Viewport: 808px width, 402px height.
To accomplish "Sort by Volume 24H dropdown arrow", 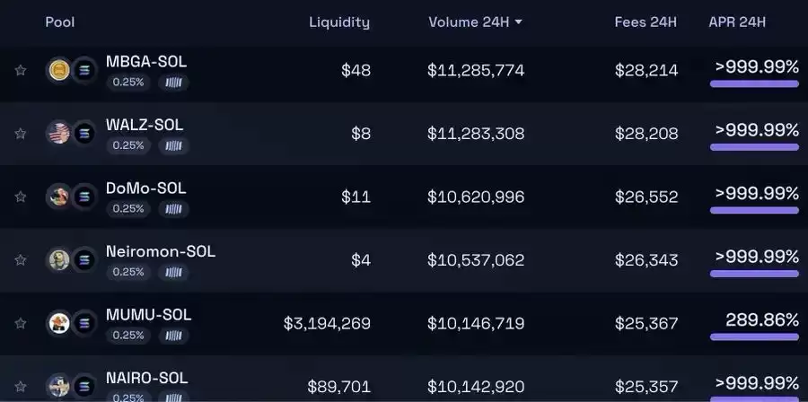I will coord(519,22).
